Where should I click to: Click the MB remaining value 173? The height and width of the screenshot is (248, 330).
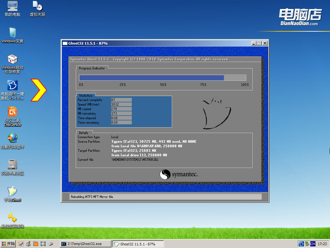[121, 113]
